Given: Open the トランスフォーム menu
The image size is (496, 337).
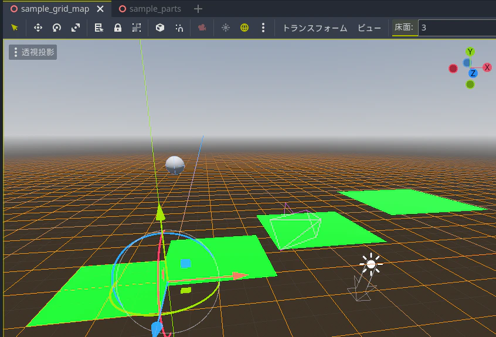Looking at the screenshot, I should coord(315,28).
